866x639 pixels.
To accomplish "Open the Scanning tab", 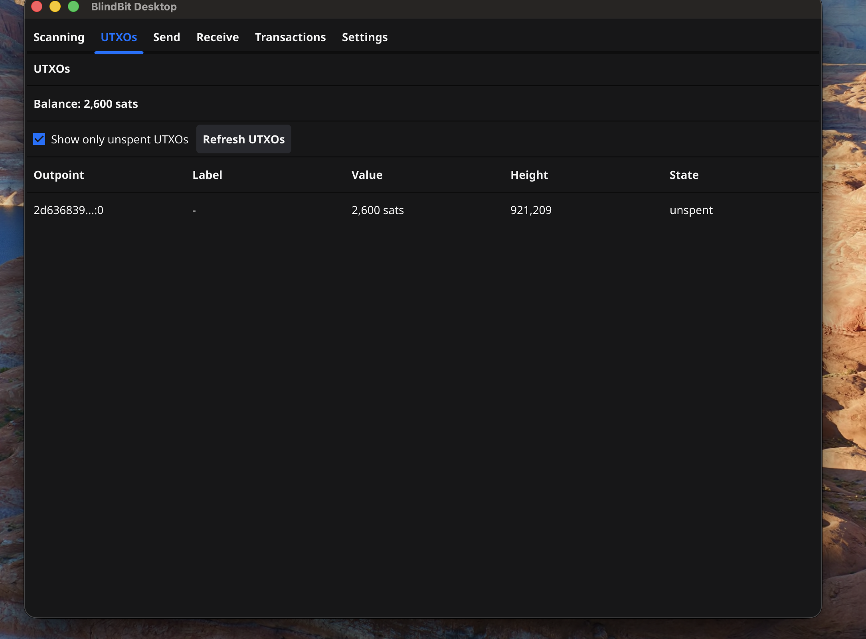I will point(59,37).
